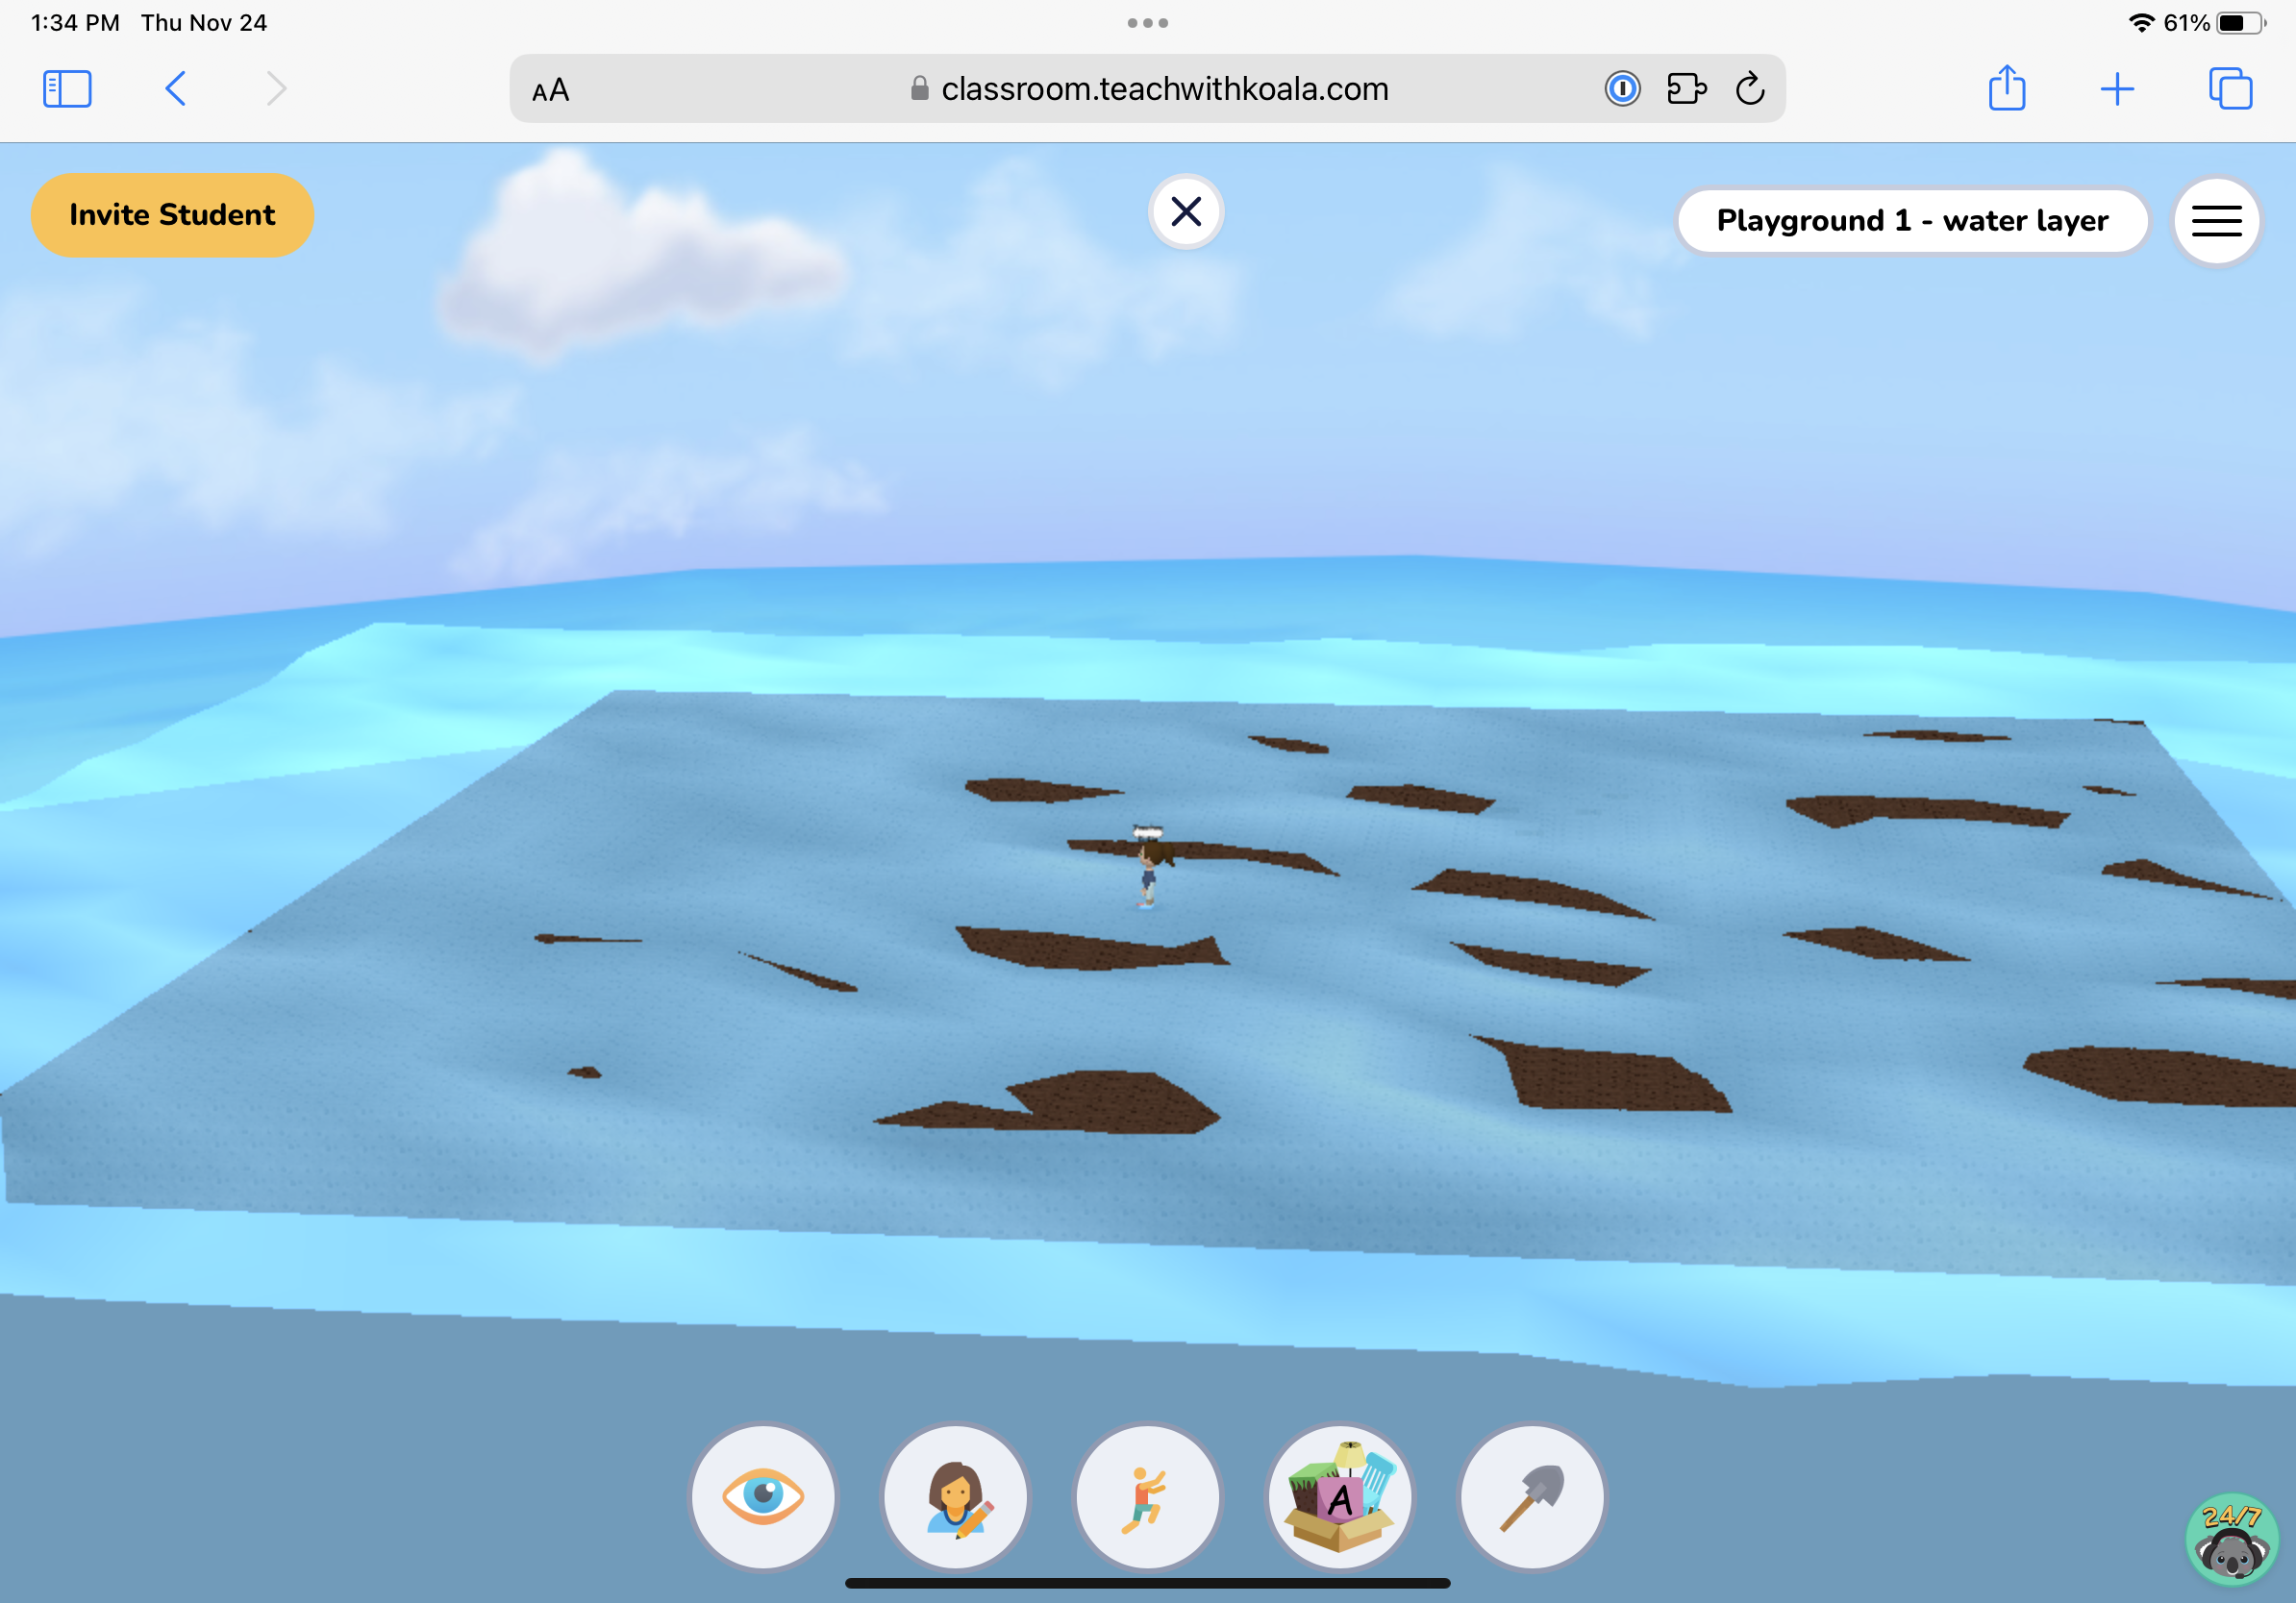
Task: Click the X close button above the scene
Action: coord(1185,210)
